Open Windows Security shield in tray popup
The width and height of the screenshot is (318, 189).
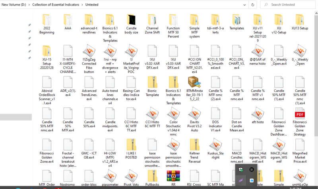[241, 170]
